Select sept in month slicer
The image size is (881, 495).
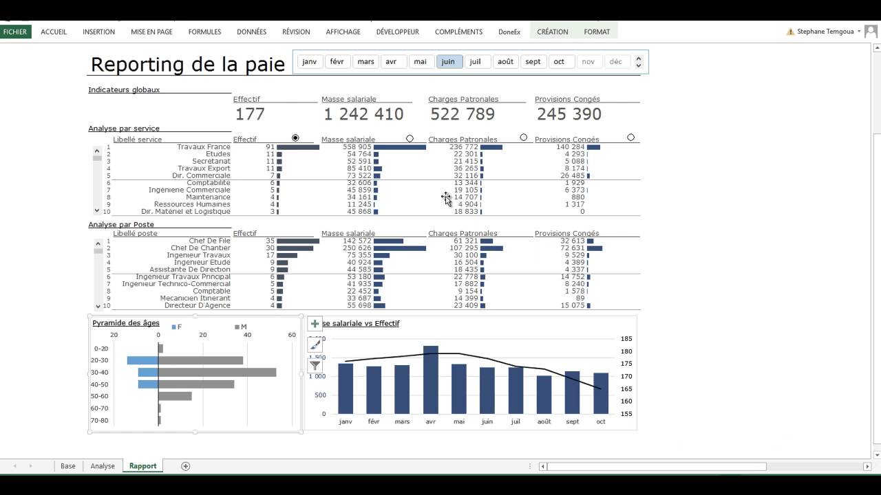click(x=533, y=61)
